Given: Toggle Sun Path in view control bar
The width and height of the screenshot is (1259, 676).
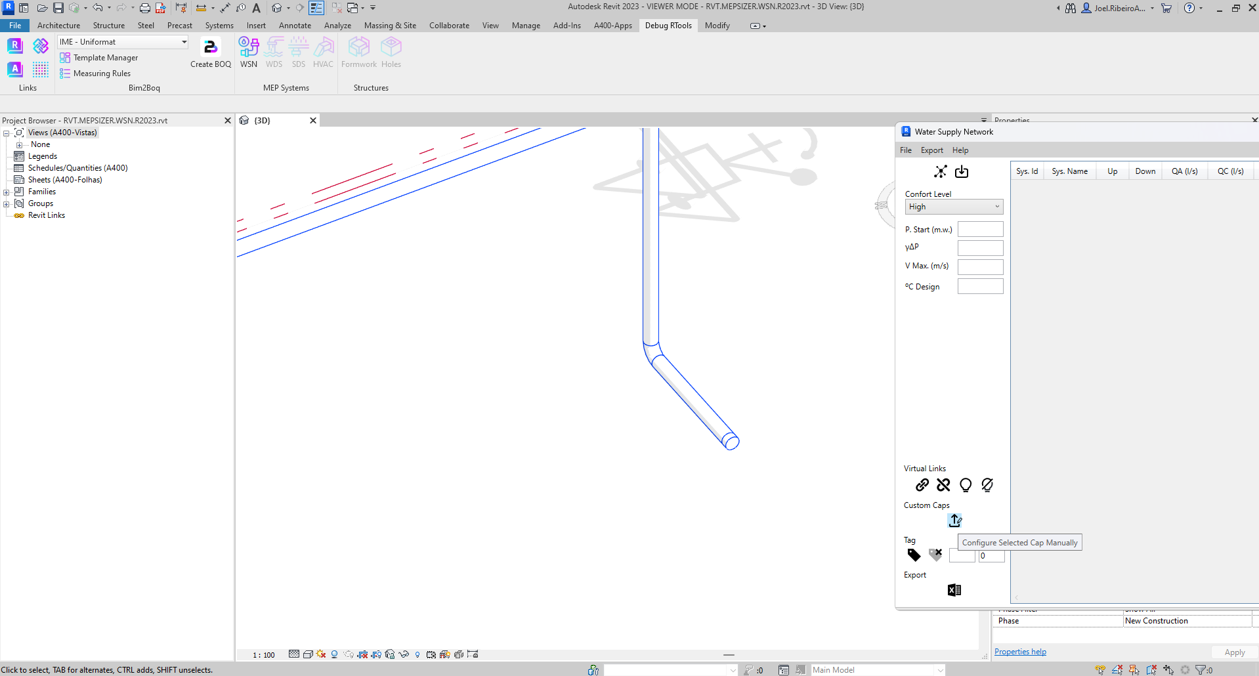Looking at the screenshot, I should pyautogui.click(x=321, y=654).
